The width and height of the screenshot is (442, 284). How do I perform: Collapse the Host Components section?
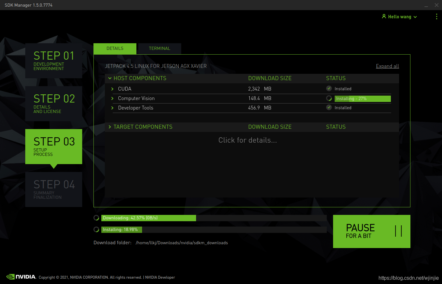point(110,78)
